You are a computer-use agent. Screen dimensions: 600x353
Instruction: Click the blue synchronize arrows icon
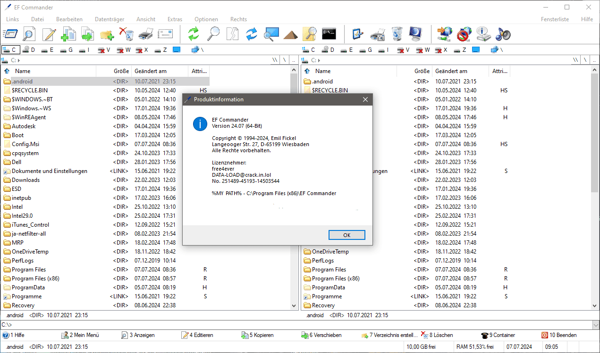[x=252, y=34]
